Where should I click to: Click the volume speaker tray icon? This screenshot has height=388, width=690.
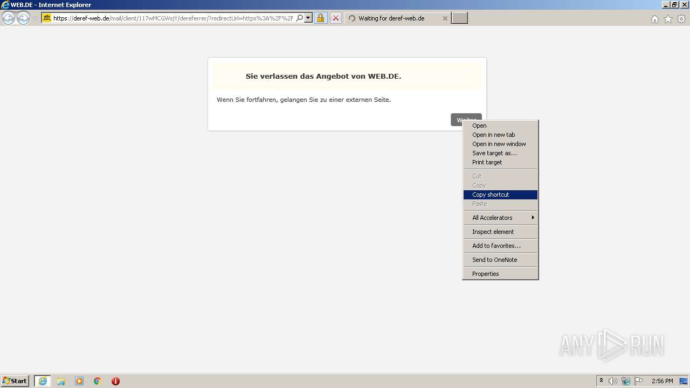pyautogui.click(x=613, y=381)
